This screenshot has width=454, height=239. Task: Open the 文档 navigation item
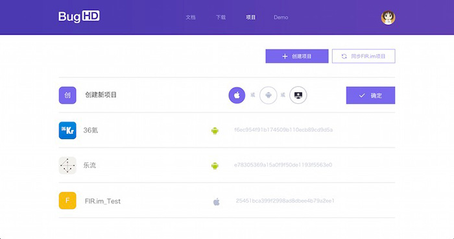click(191, 18)
